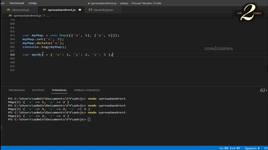Open the launch.json tab
Viewport: 268px width, 150px height.
103,10
